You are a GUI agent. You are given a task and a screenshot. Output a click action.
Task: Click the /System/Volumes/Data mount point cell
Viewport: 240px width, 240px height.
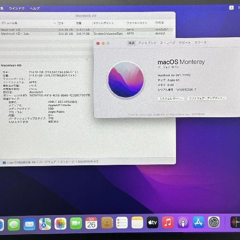tap(108, 34)
